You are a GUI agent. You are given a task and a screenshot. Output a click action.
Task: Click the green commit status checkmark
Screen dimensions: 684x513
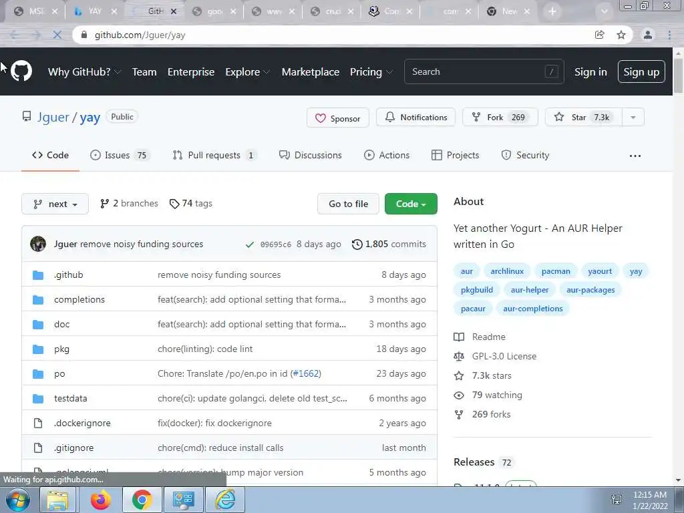point(250,244)
